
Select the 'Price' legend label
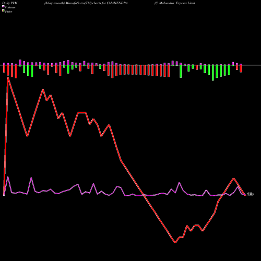pyautogui.click(x=8, y=11)
